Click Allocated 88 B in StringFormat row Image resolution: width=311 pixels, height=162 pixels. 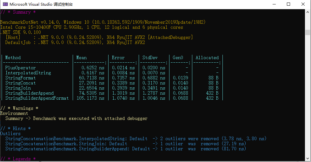point(213,78)
